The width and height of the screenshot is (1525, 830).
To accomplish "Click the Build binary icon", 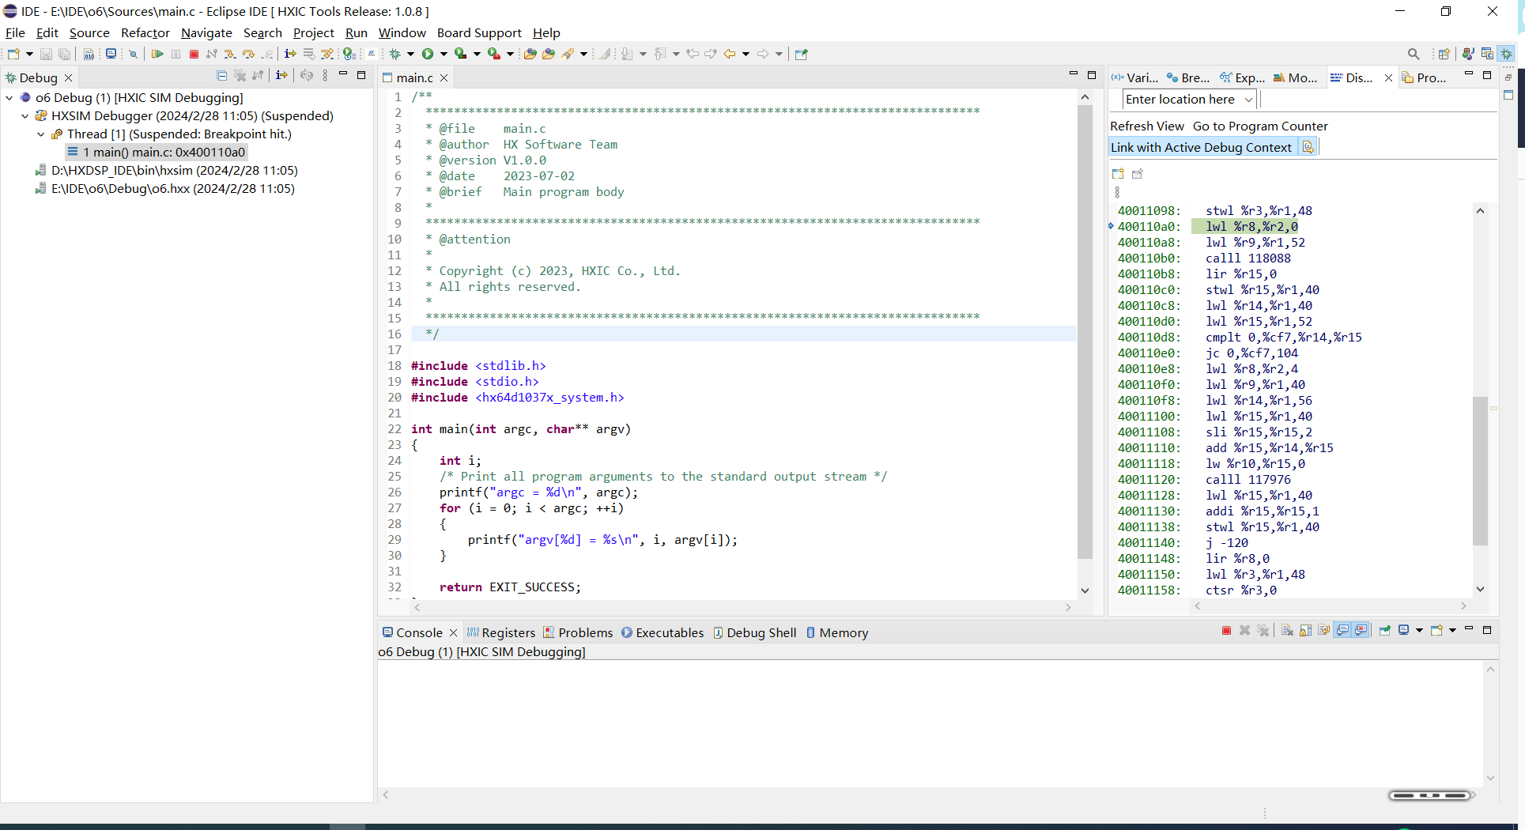I will click(89, 54).
